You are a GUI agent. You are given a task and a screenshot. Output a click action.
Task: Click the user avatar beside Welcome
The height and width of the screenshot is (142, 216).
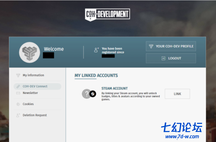point(30,53)
